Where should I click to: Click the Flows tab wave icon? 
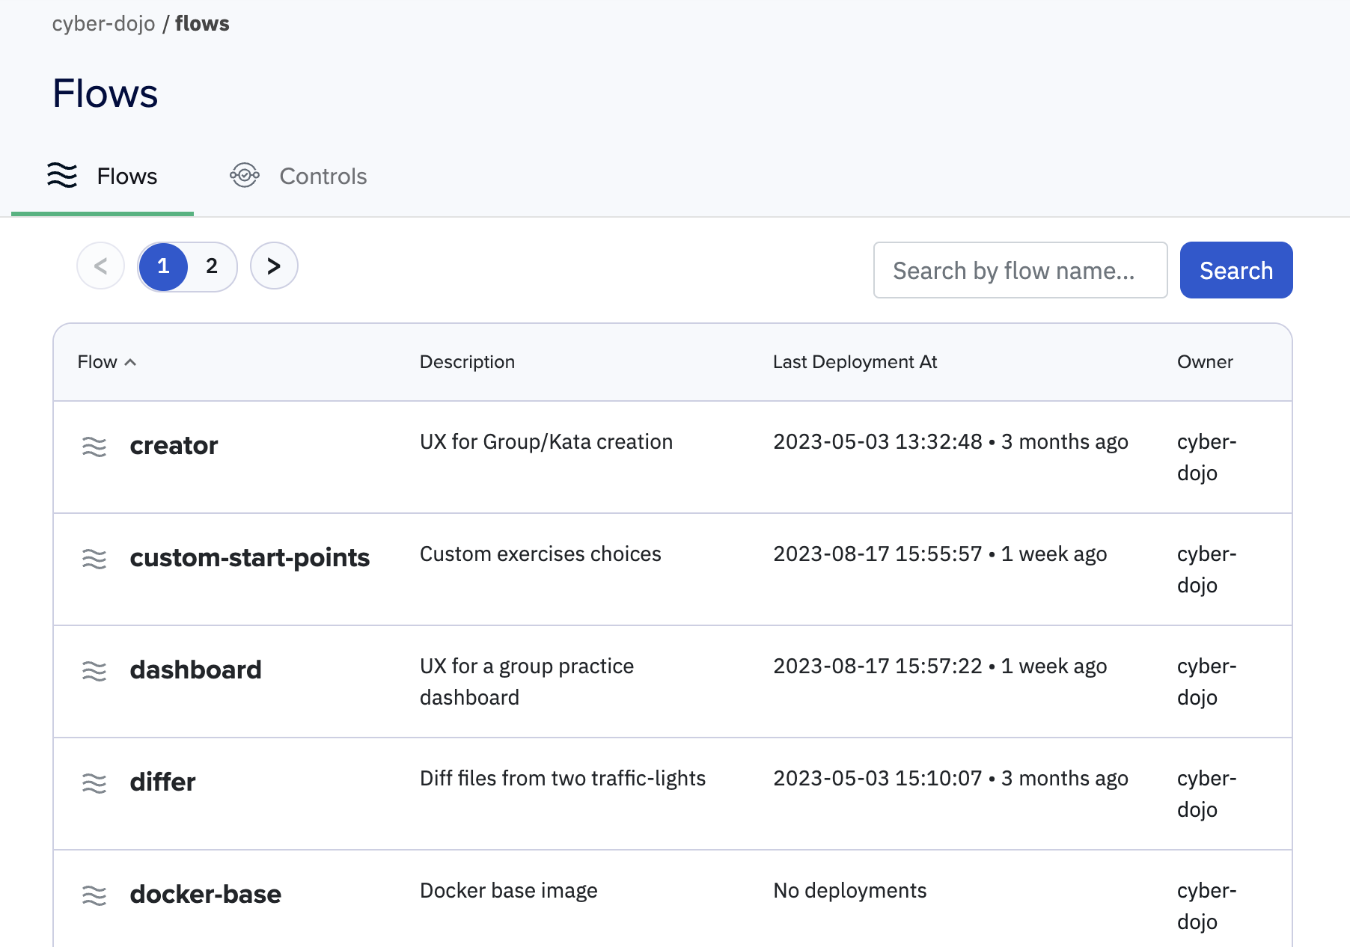(x=62, y=175)
